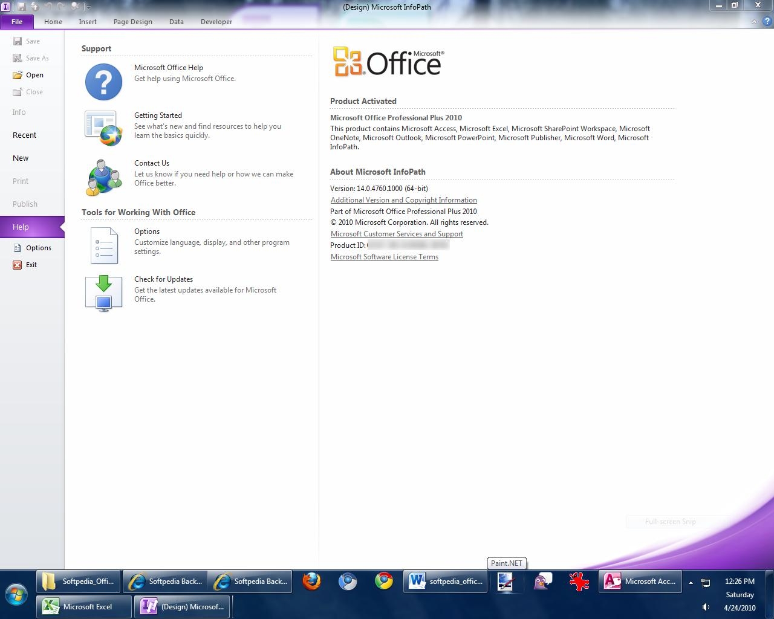Open the File tab
The image size is (774, 619).
point(17,22)
